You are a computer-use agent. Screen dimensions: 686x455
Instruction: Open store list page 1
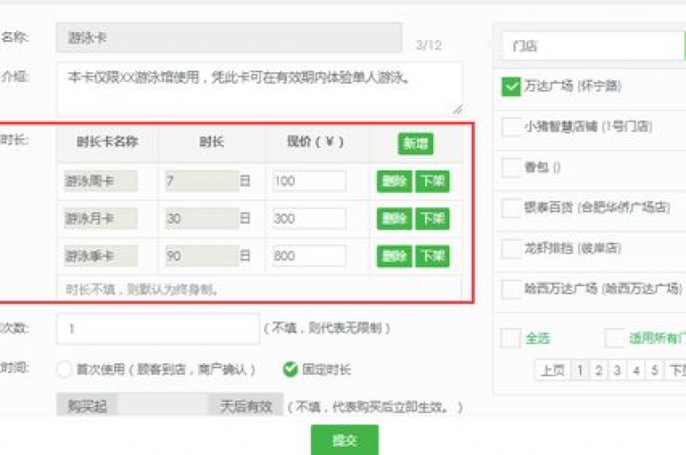coord(580,370)
